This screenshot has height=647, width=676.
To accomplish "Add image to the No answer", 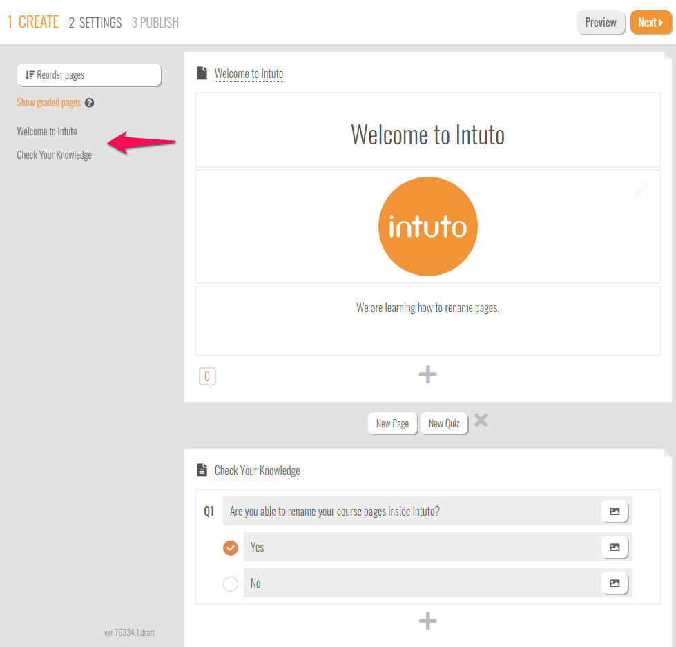I will (x=614, y=583).
